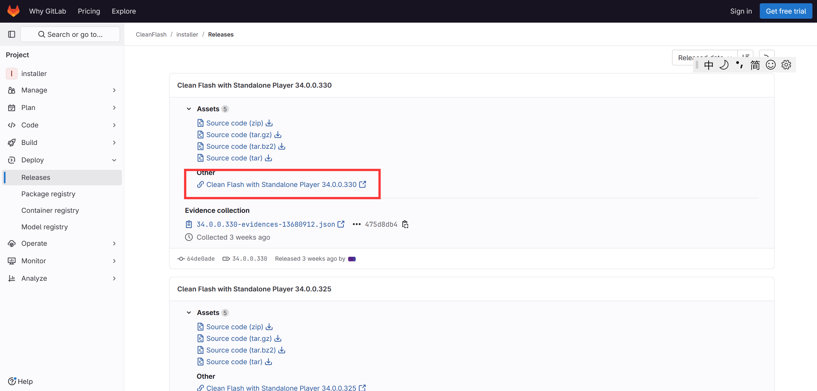Open the Pricing menu item
Viewport: 817px width, 391px height.
coord(89,11)
